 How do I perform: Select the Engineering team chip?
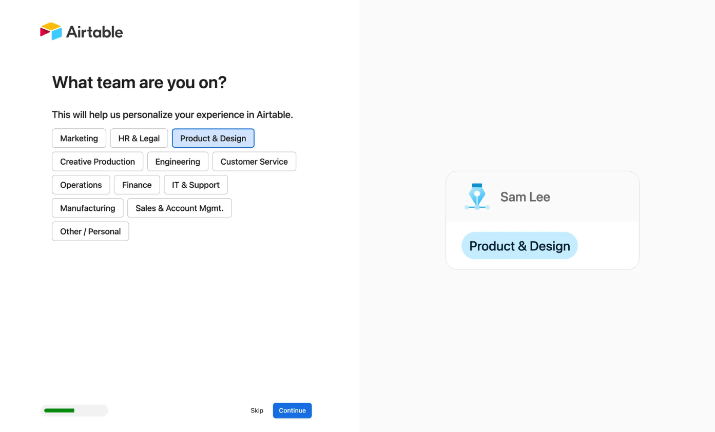tap(178, 162)
